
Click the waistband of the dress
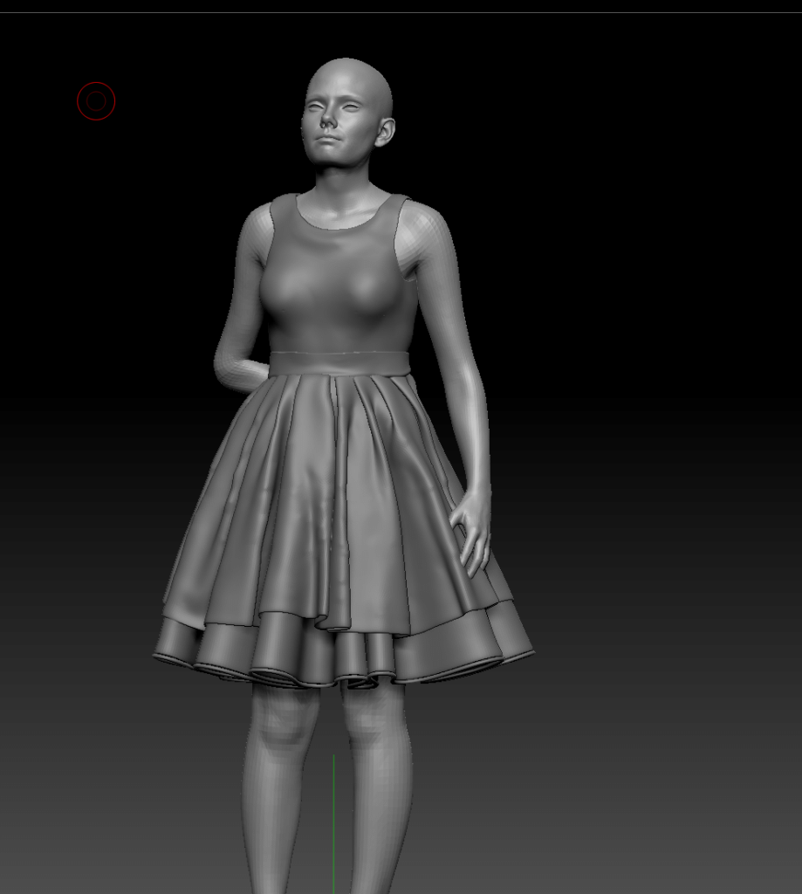click(339, 363)
